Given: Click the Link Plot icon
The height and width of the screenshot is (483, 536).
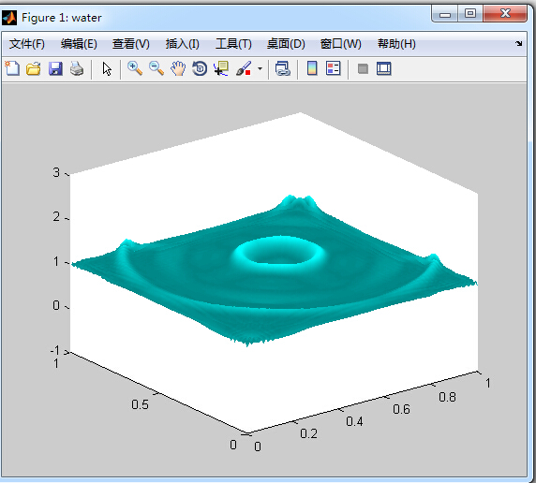Looking at the screenshot, I should coord(283,68).
